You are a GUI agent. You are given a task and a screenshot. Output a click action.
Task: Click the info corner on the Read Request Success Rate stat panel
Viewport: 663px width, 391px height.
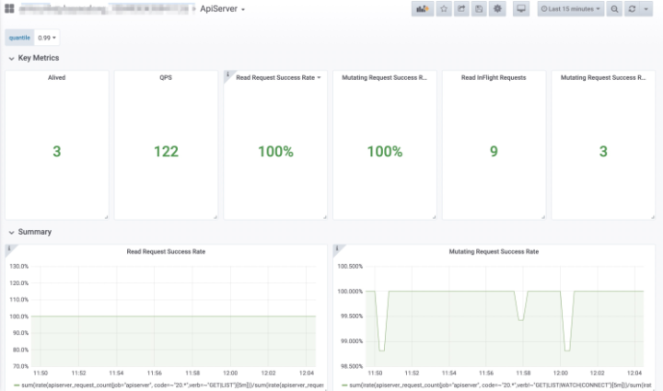click(x=228, y=75)
